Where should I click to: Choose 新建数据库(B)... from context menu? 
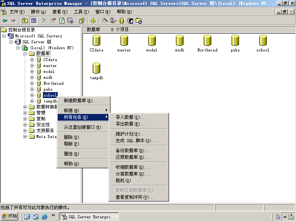[83, 101]
